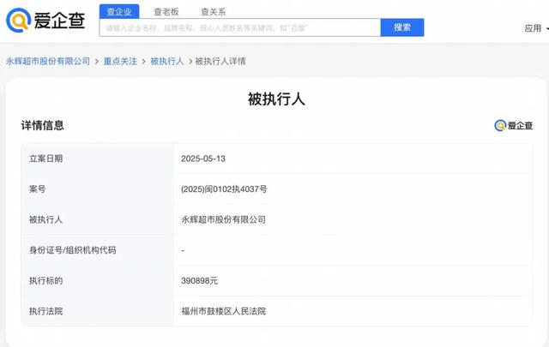The image size is (549, 347).
Task: Open the 应用 dropdown menu
Action: point(536,28)
